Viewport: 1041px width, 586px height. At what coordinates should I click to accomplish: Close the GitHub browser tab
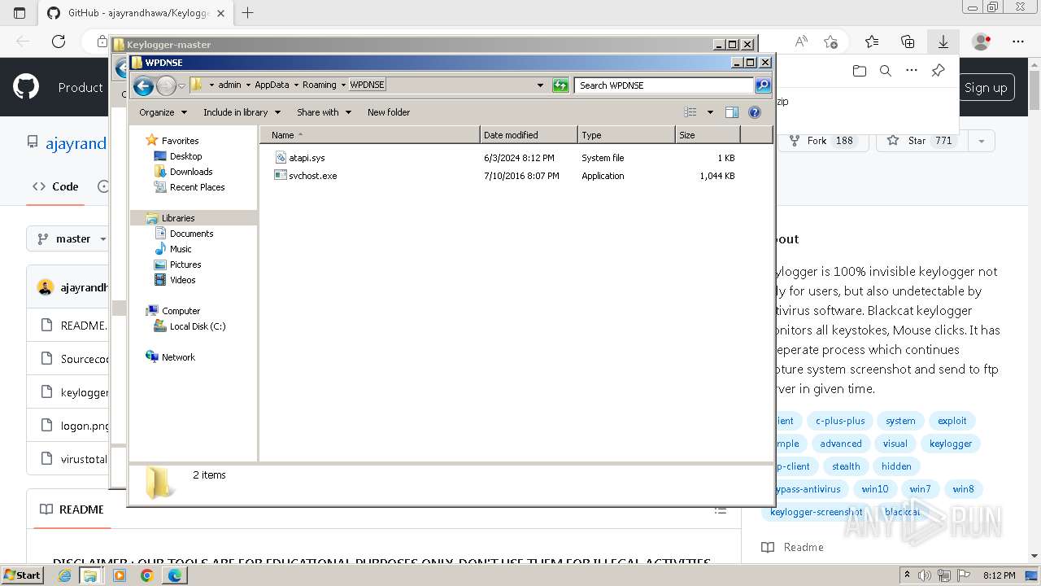point(220,13)
